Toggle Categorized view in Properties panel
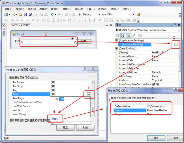Screen dimensions: 184x143 tap(118, 35)
